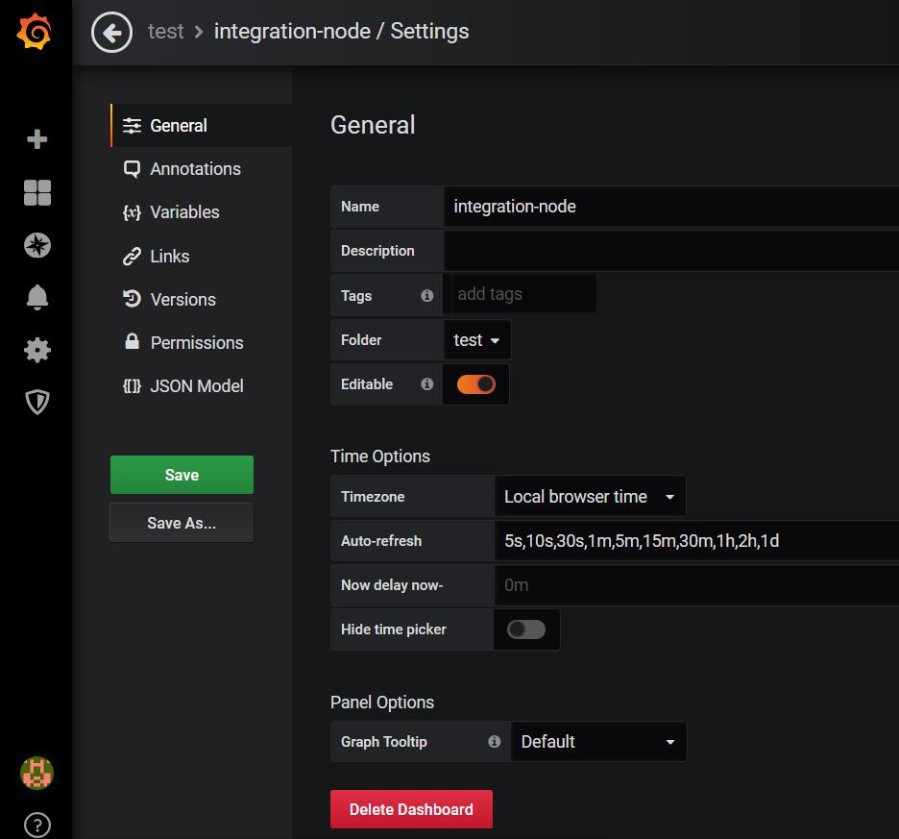The image size is (899, 839).
Task: Open Server Admin via the shield icon
Action: click(x=36, y=402)
